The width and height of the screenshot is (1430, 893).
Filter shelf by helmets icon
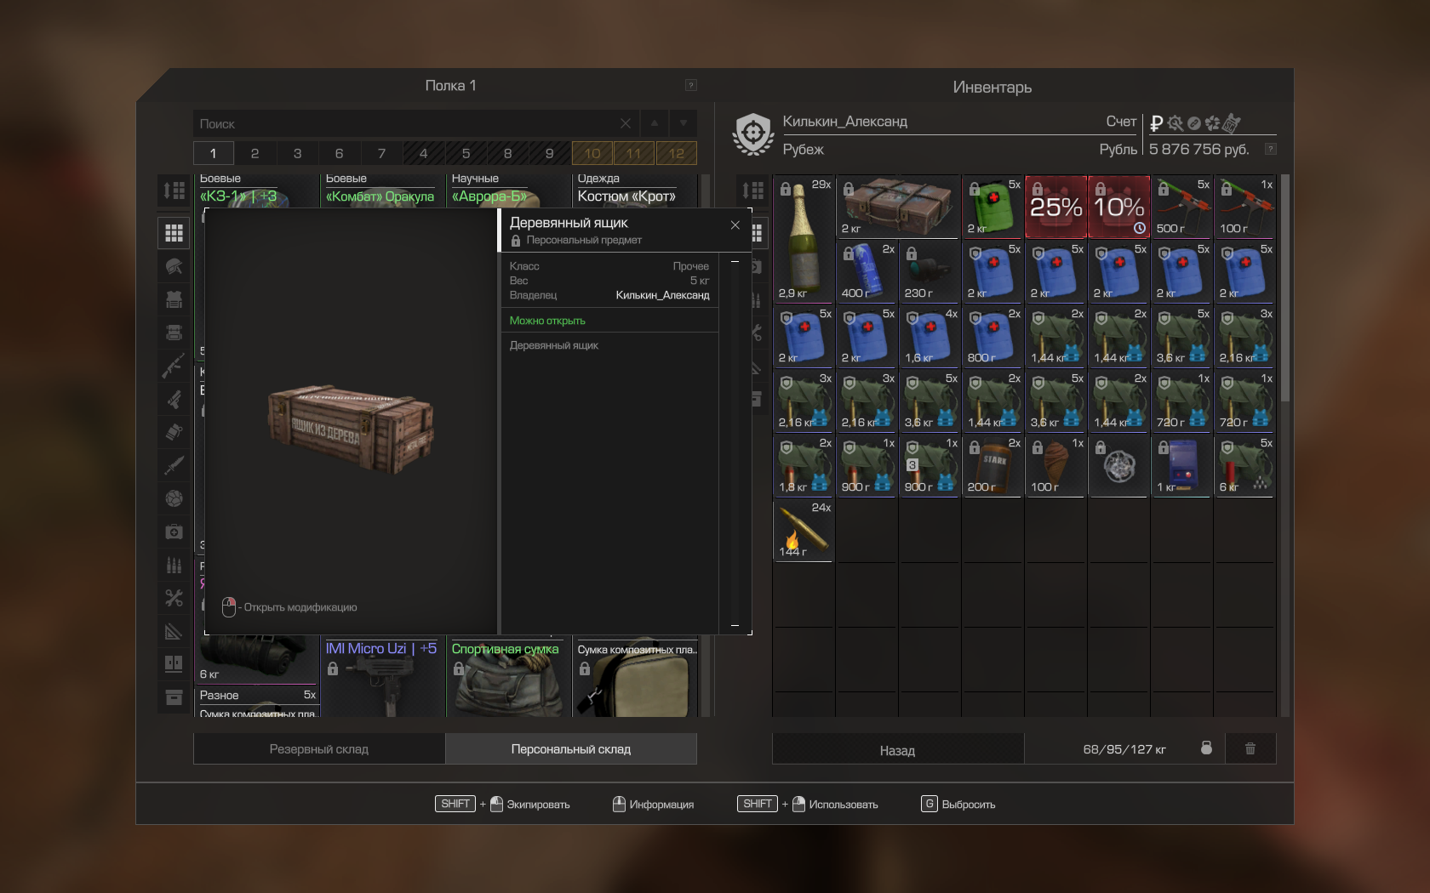[x=174, y=266]
